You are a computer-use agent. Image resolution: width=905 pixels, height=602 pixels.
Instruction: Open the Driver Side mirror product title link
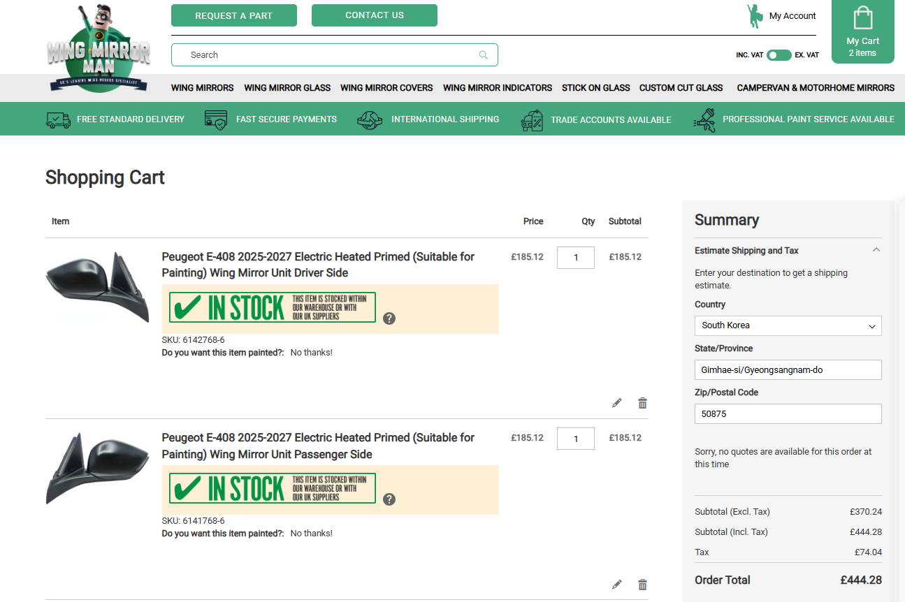318,265
